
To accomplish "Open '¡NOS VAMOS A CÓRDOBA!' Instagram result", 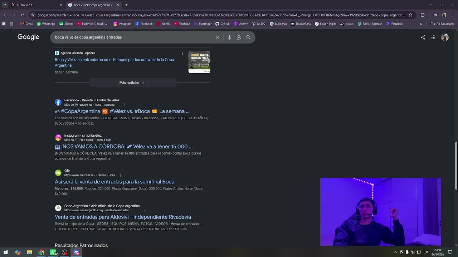I will tap(123, 147).
